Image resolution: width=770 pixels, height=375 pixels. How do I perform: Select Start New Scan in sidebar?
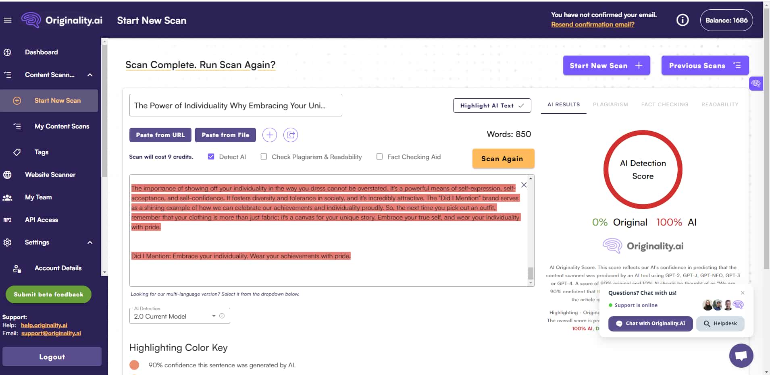(49, 101)
